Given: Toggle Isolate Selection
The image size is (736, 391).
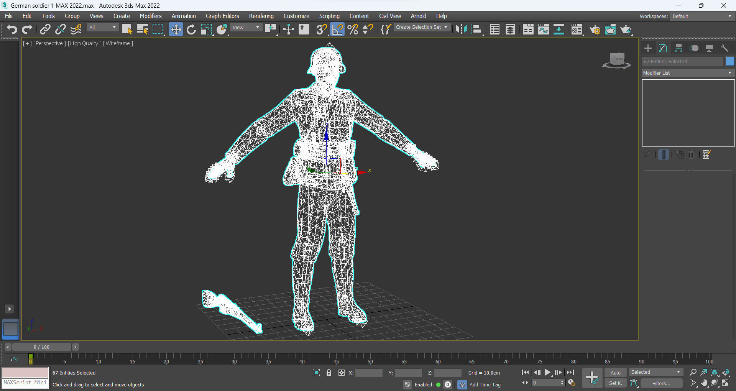Looking at the screenshot, I should 316,373.
